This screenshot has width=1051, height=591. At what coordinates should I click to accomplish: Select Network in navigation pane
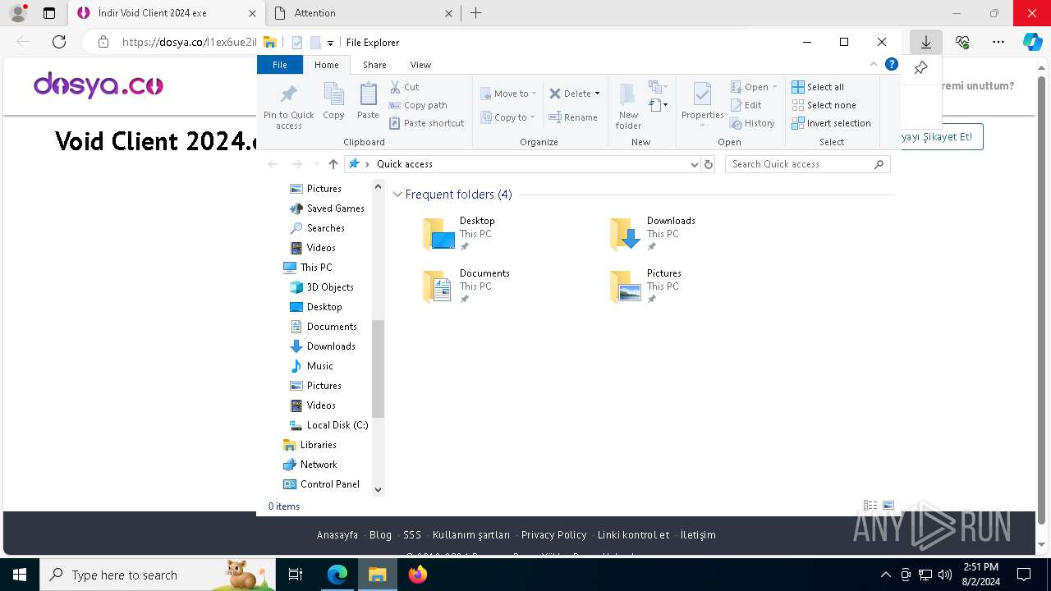[310, 465]
